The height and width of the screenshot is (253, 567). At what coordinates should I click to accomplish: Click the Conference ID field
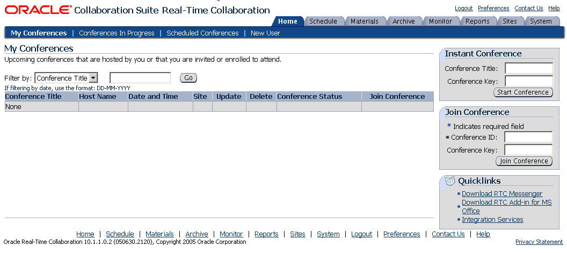tap(528, 137)
